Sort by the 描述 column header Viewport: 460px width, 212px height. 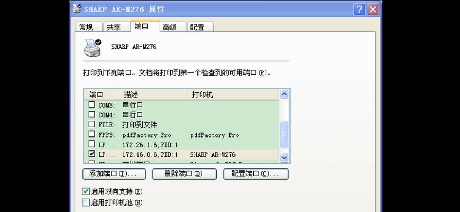tap(152, 95)
